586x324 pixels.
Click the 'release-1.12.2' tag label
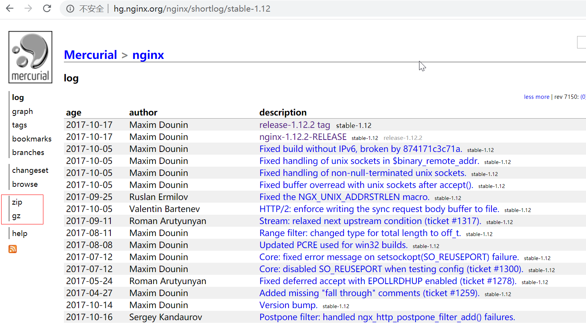(403, 138)
